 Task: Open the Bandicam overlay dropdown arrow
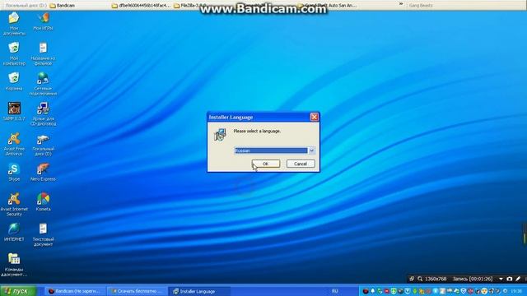coord(501,279)
